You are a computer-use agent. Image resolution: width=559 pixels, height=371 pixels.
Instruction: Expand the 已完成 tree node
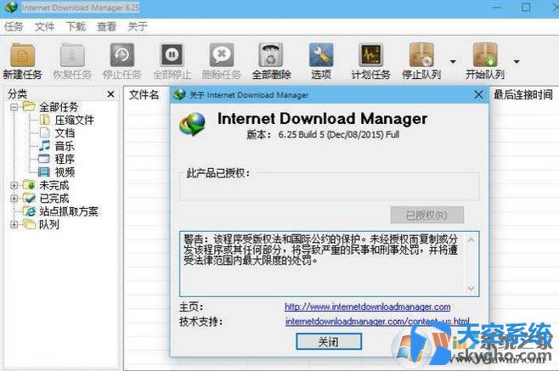(14, 198)
